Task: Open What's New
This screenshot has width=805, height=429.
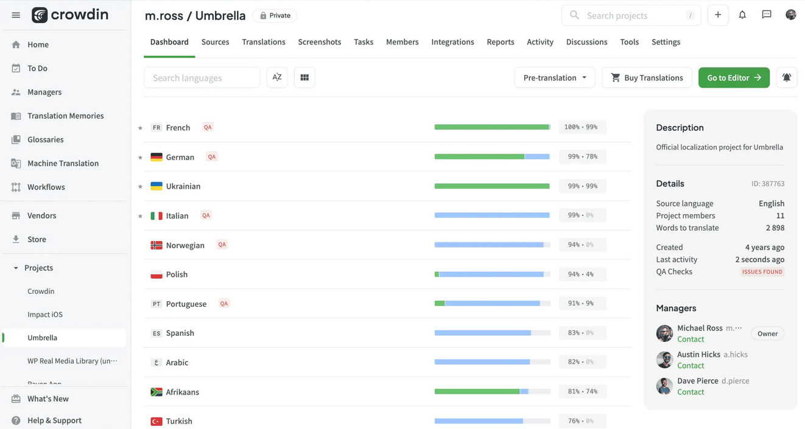Action: click(x=47, y=399)
